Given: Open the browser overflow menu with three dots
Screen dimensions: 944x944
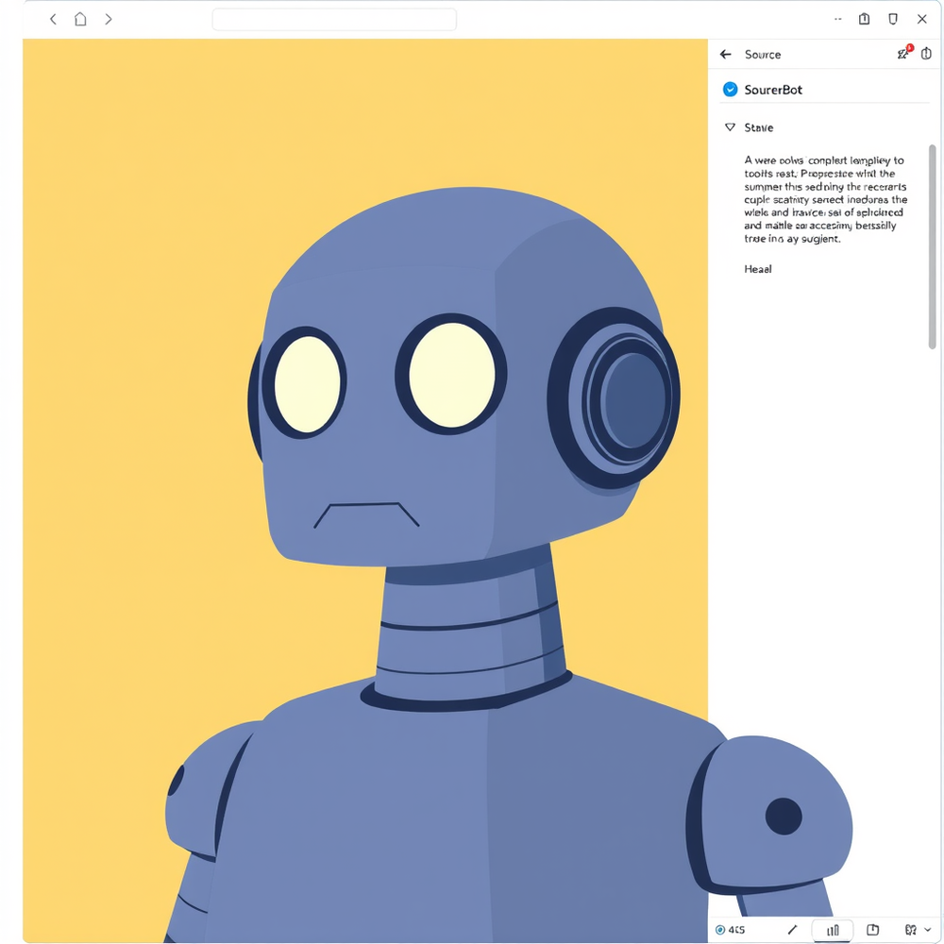Looking at the screenshot, I should [x=837, y=18].
